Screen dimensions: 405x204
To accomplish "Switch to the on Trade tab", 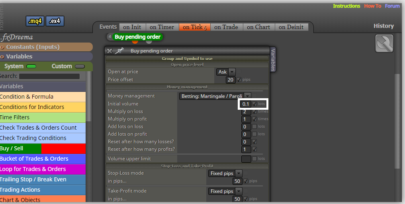I will click(x=226, y=27).
